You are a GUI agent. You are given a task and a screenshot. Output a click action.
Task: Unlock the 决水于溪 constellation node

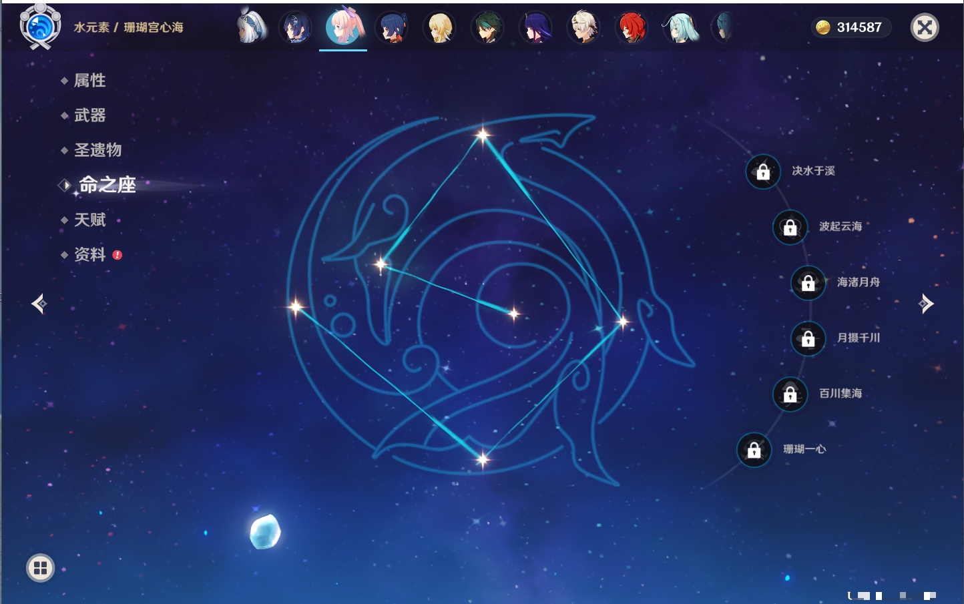coord(763,172)
